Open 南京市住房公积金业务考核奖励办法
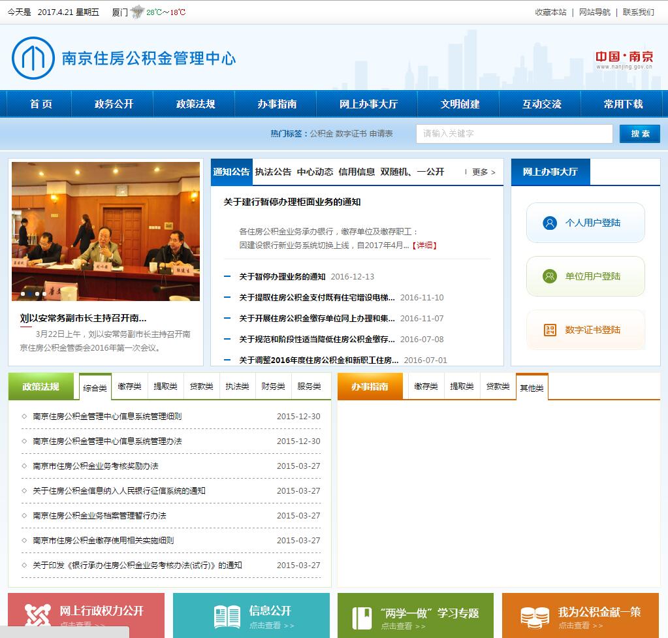The height and width of the screenshot is (638, 668). click(x=95, y=466)
